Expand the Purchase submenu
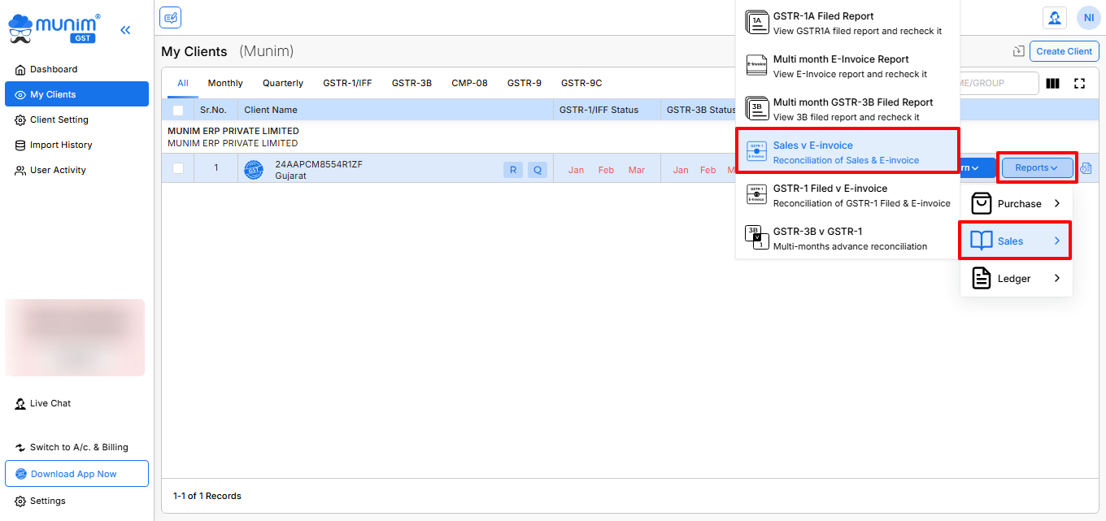This screenshot has height=521, width=1106. [x=1016, y=204]
